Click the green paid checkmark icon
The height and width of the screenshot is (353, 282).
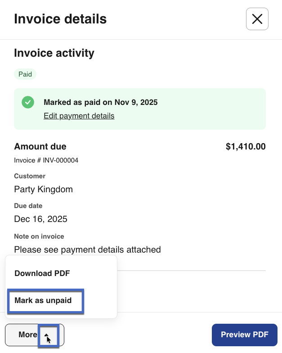(x=28, y=102)
